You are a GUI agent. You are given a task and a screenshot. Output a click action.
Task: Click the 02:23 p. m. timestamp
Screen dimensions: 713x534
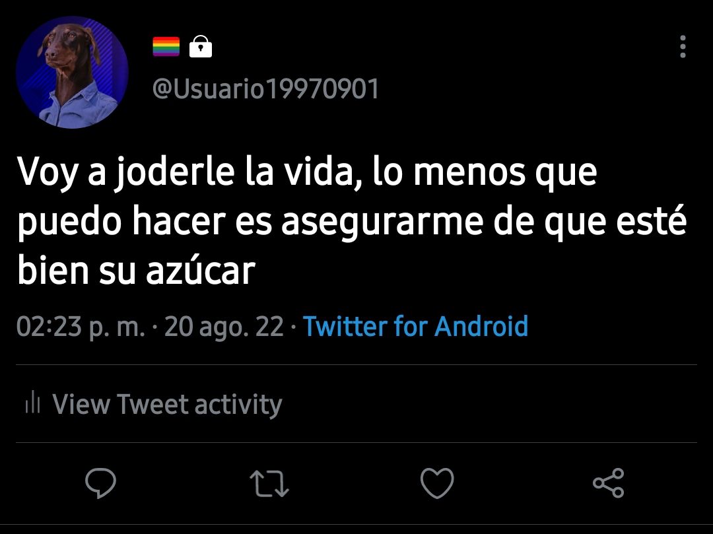81,326
